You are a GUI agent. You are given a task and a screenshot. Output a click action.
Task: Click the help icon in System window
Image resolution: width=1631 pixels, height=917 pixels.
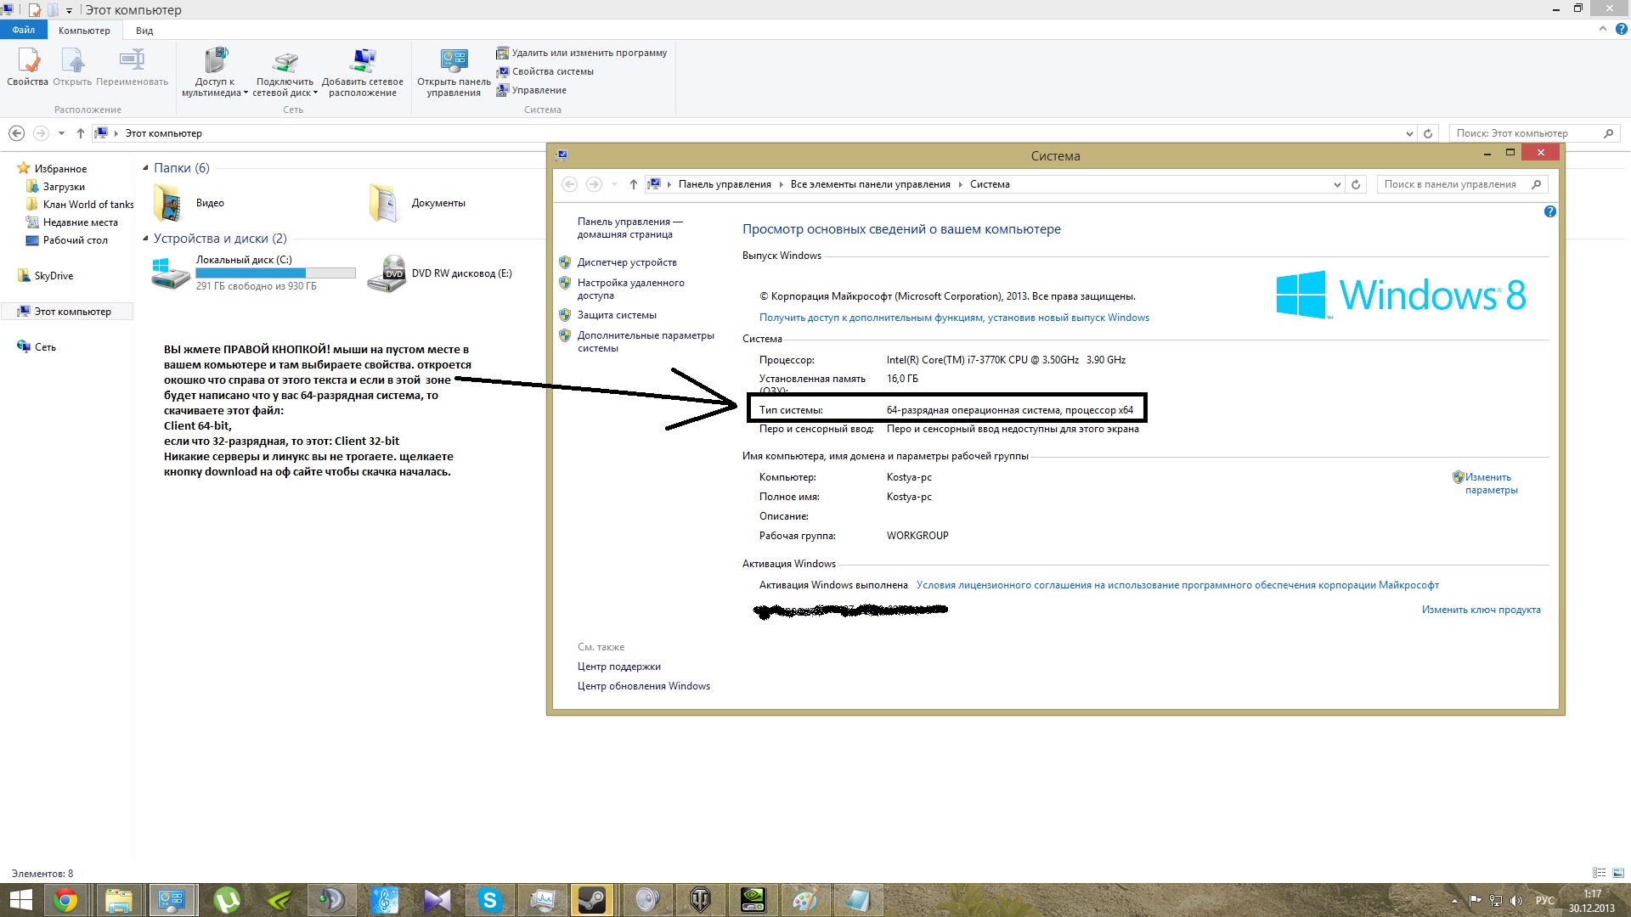click(x=1549, y=211)
